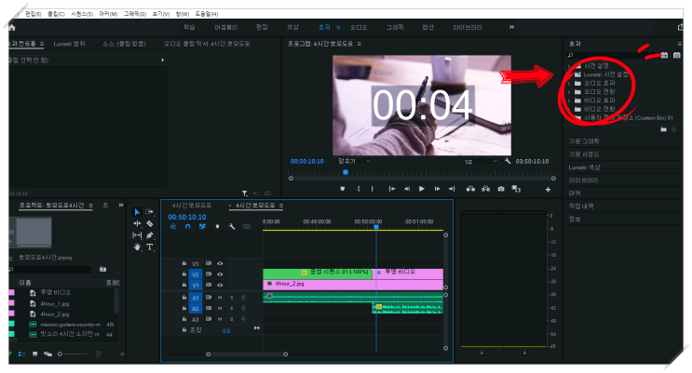Viewport: 692px width, 373px height.
Task: Switch to the 색상 workspace tab
Action: [292, 27]
